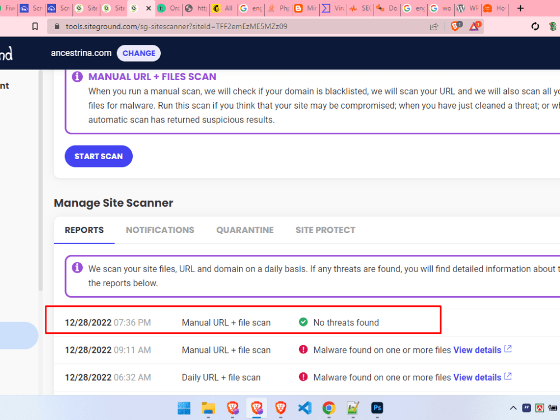
Task: Click the site lock icon in address bar
Action: [57, 26]
